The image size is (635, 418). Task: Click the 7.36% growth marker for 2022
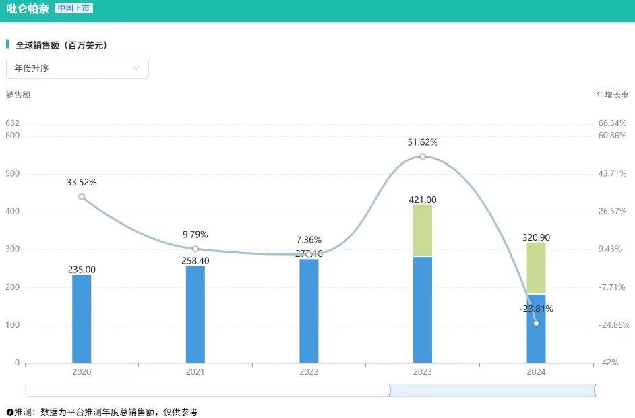coord(309,254)
